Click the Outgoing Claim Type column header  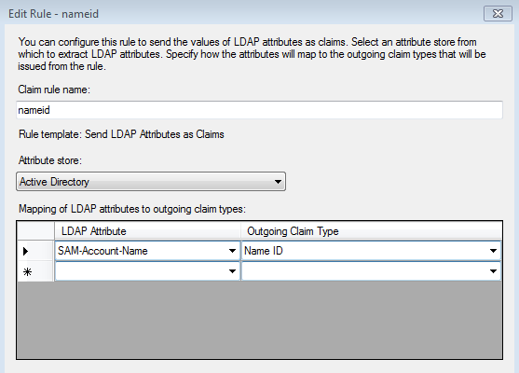pyautogui.click(x=371, y=231)
